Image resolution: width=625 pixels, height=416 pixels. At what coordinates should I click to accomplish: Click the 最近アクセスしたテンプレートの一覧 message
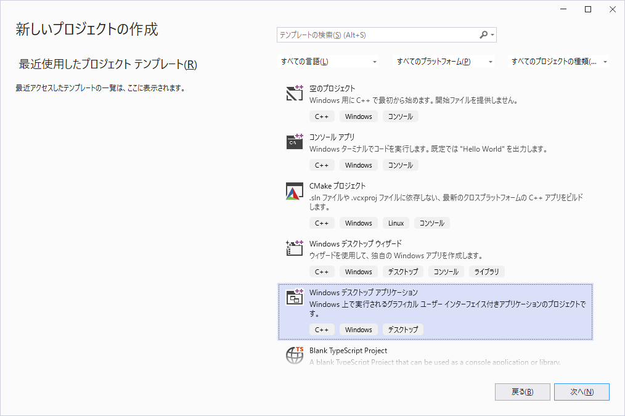click(x=101, y=88)
